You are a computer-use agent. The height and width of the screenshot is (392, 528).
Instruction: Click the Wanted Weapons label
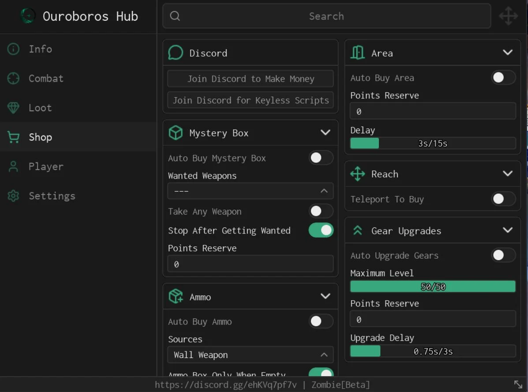click(202, 176)
